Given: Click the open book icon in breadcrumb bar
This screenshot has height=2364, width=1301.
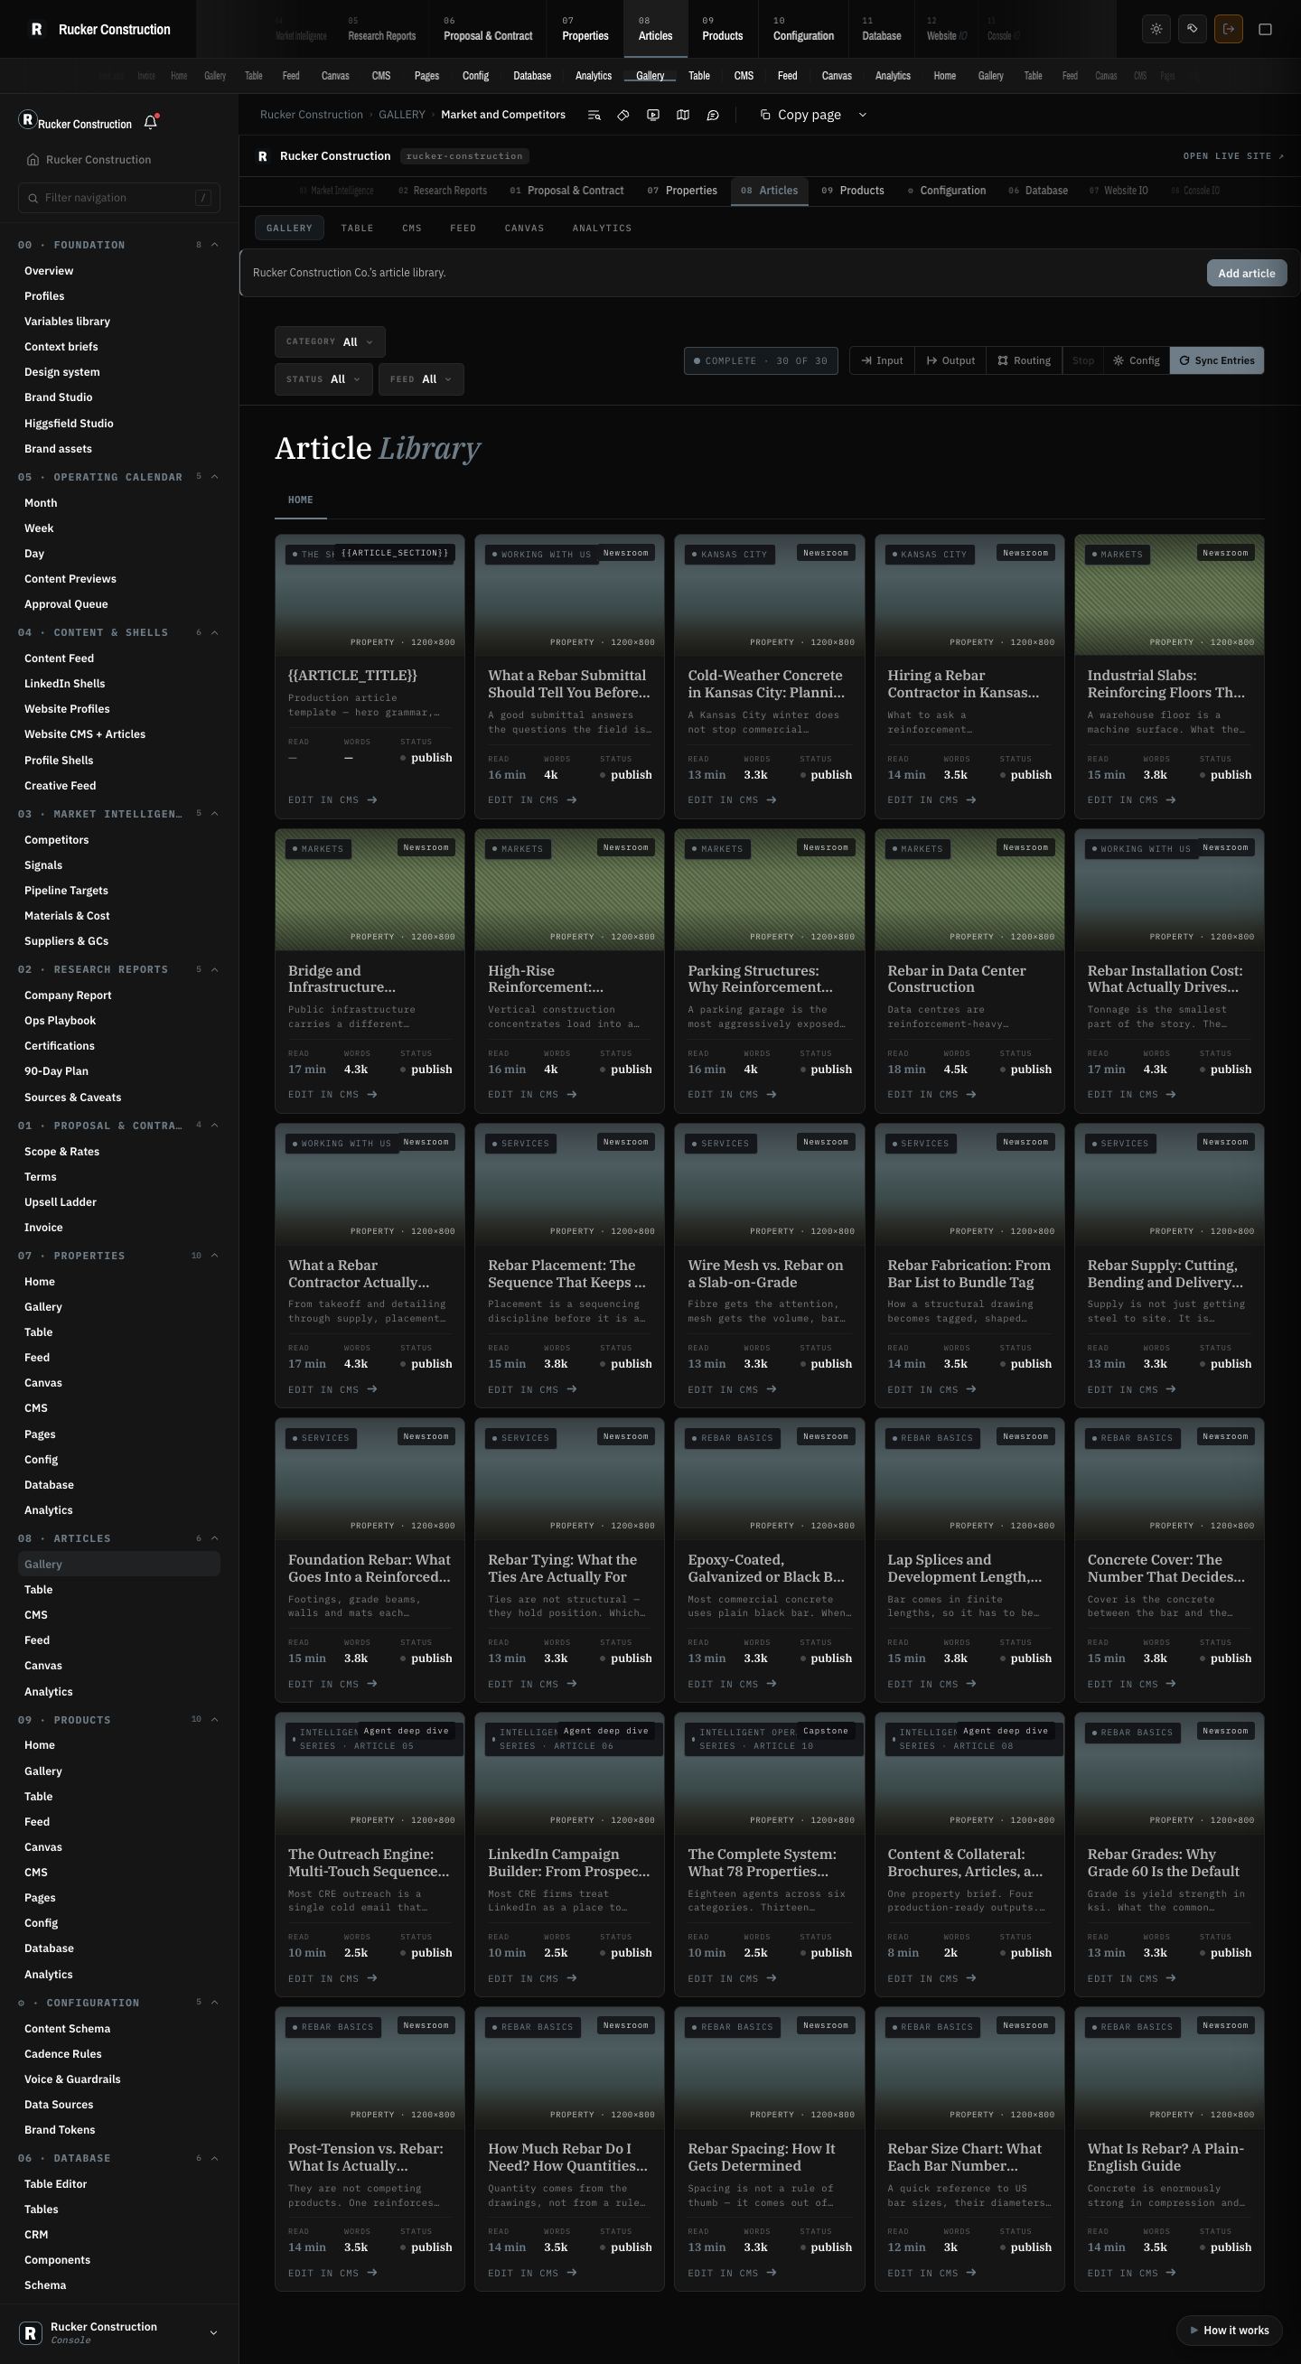Looking at the screenshot, I should tap(683, 115).
